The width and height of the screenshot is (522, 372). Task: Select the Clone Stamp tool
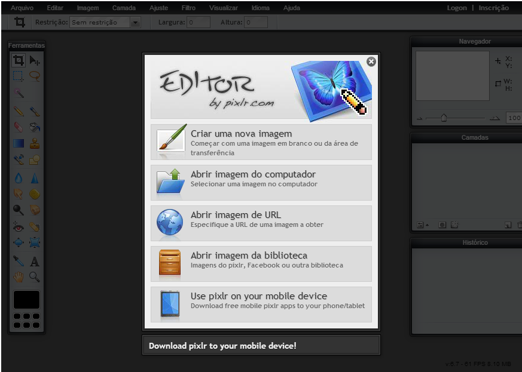point(35,143)
